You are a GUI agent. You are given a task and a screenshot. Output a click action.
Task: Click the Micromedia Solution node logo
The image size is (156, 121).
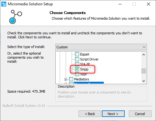pyautogui.click(x=16, y=17)
